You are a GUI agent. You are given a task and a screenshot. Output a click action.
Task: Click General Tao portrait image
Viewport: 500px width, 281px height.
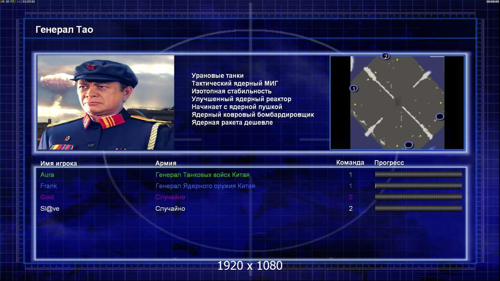[106, 103]
